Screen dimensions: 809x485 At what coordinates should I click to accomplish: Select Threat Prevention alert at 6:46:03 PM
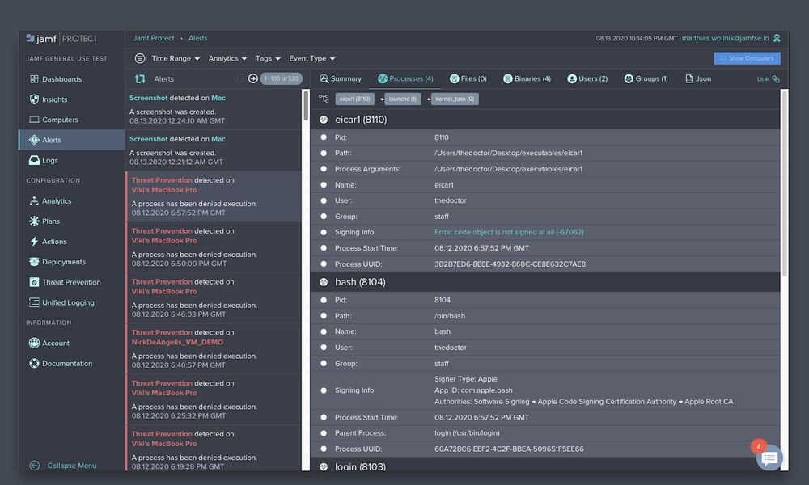point(213,298)
